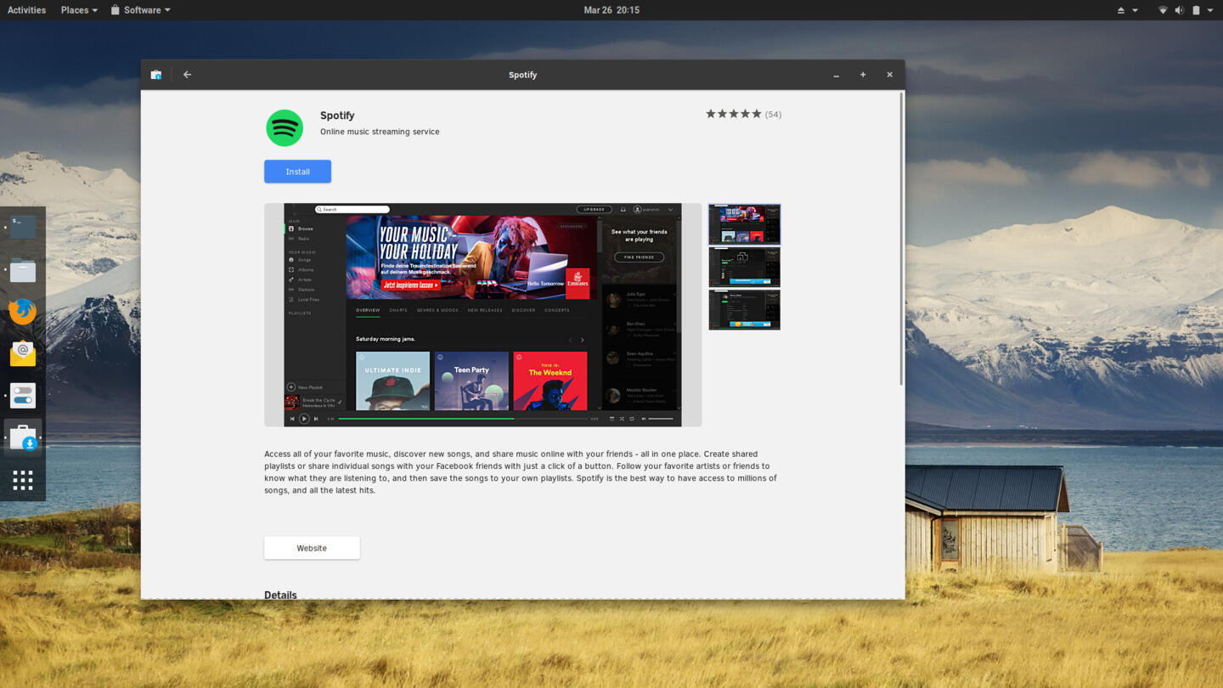Click the battery status icon
The width and height of the screenshot is (1223, 688).
(1196, 10)
